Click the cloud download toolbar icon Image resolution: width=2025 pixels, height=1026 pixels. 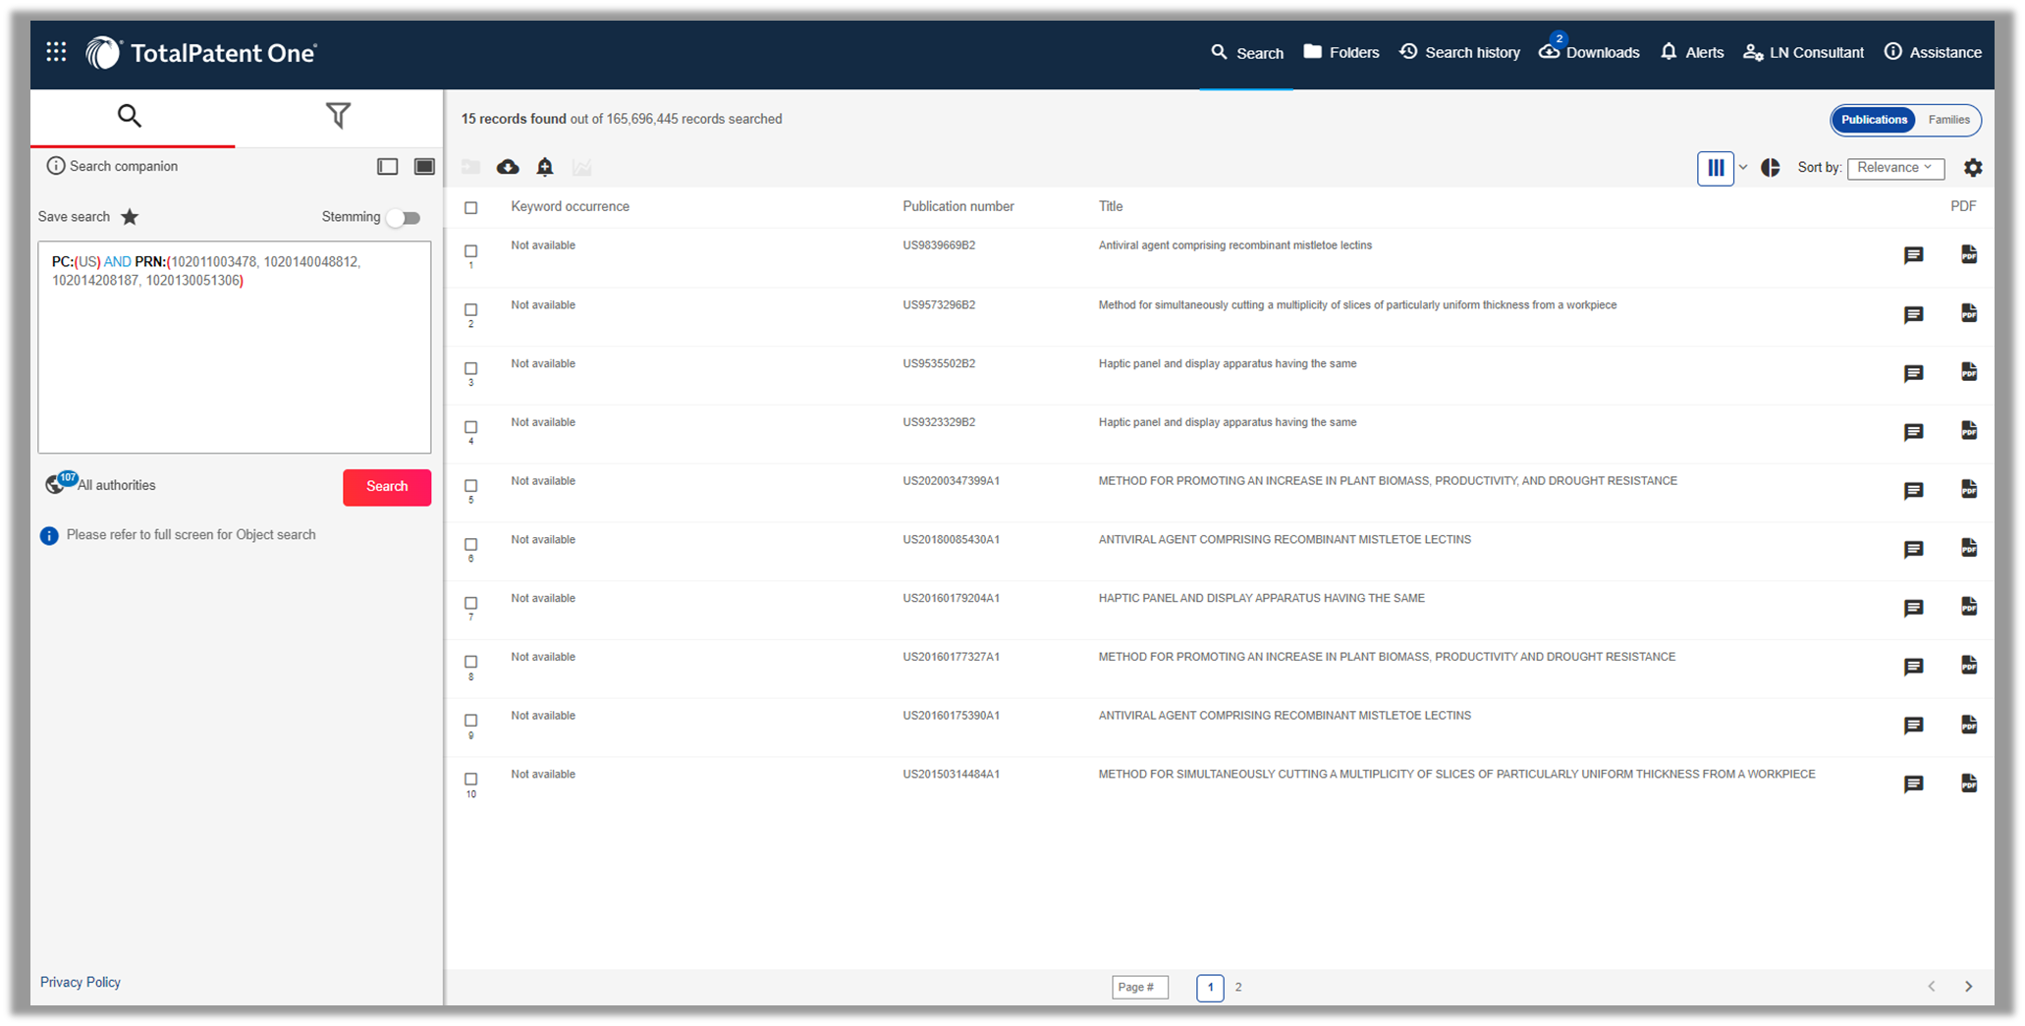[508, 167]
